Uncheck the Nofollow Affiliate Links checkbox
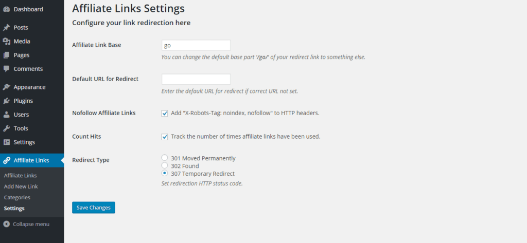Image resolution: width=527 pixels, height=243 pixels. (164, 114)
